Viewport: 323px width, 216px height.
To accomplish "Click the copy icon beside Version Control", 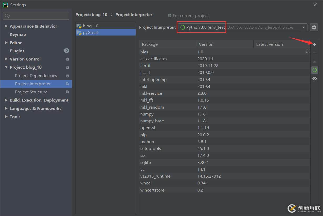I will 67,59.
